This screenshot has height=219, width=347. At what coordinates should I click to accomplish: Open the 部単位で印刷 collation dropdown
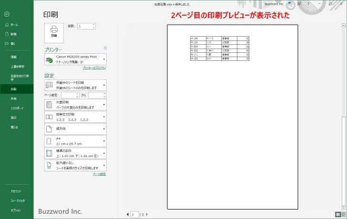75,117
